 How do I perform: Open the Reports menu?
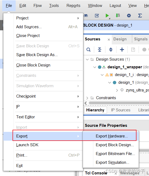73,6
